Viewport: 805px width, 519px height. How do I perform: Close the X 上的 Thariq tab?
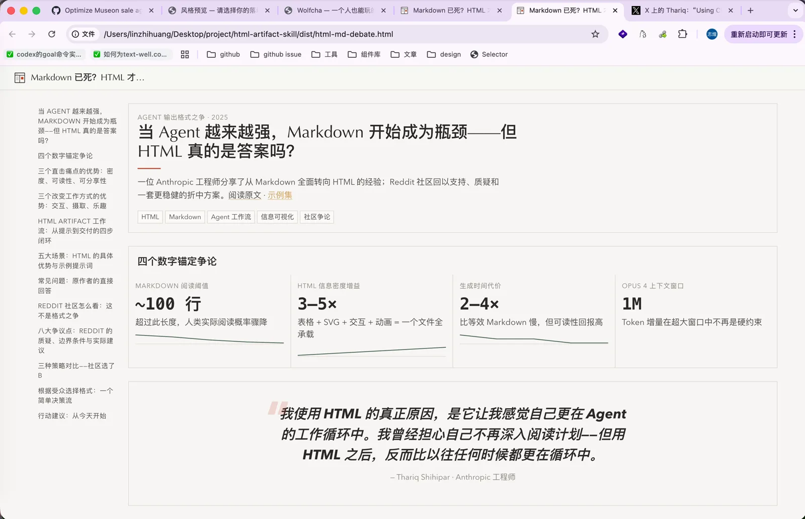point(731,10)
